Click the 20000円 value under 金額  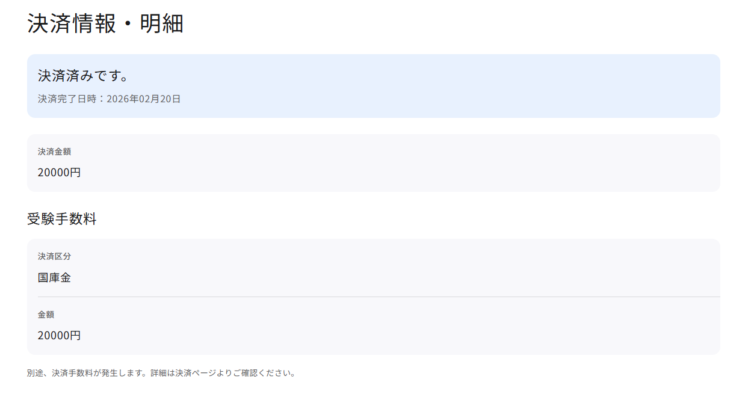[x=59, y=336]
